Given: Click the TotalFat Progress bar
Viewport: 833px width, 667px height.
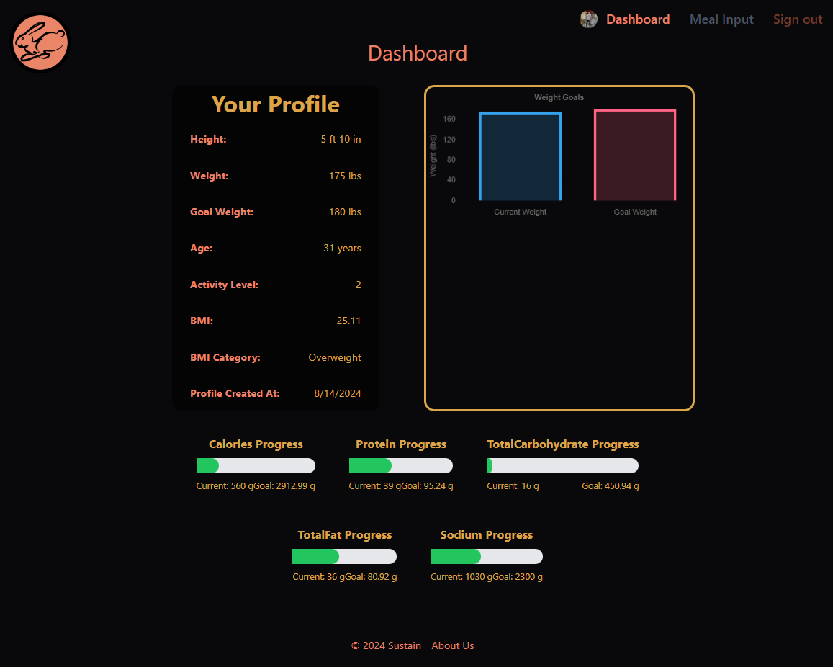Looking at the screenshot, I should (x=344, y=556).
